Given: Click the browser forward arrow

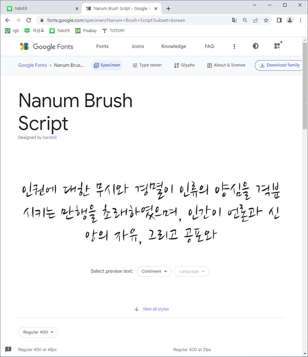Looking at the screenshot, I should [18, 20].
